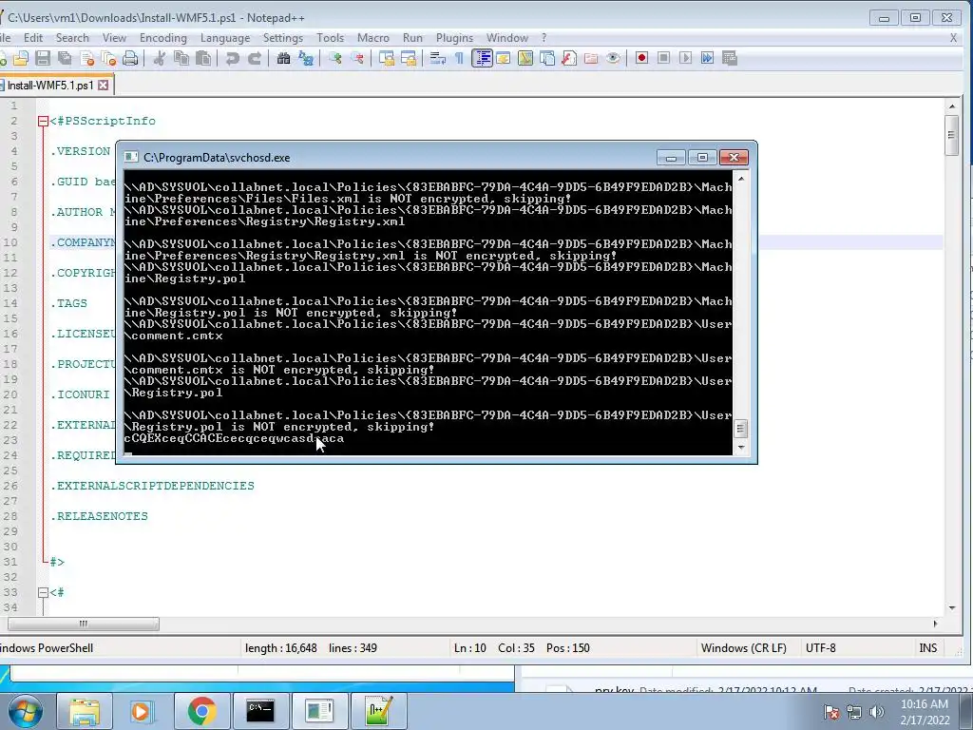Click the Close All documents toolbar icon
Screen dimensions: 973x730
coord(108,58)
